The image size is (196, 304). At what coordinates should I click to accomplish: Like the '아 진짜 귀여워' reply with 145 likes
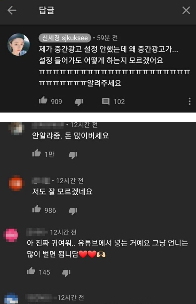(x=31, y=271)
